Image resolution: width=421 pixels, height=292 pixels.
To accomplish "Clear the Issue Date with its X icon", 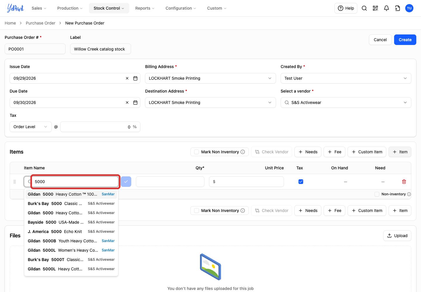I will (x=127, y=78).
